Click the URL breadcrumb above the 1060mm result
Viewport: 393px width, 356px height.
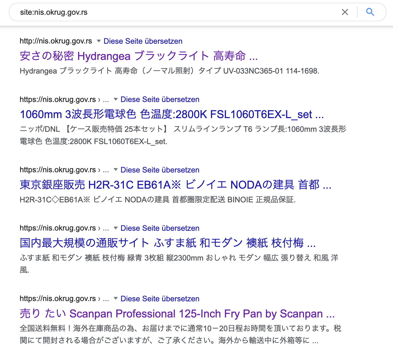pos(64,100)
